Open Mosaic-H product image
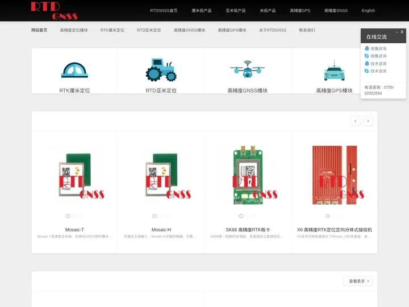Image resolution: width=409 pixels, height=307 pixels. click(161, 175)
